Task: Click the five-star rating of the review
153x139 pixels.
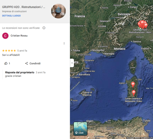Action: (9, 51)
